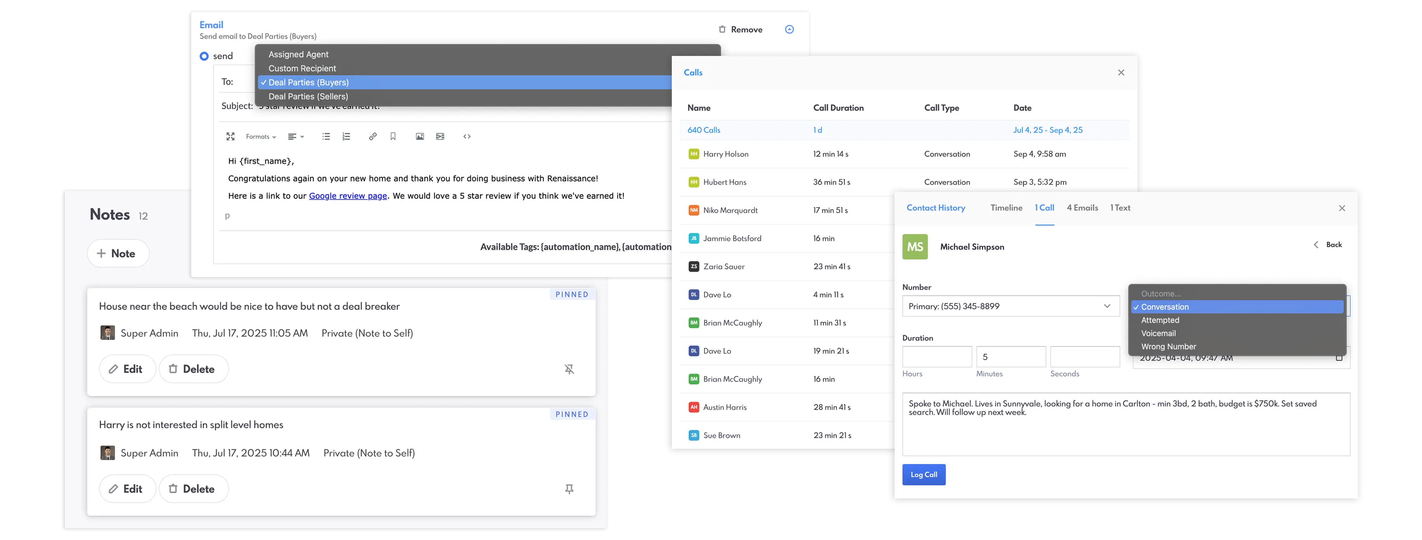Collapse the Email action circle arrow
The height and width of the screenshot is (540, 1422).
[789, 29]
